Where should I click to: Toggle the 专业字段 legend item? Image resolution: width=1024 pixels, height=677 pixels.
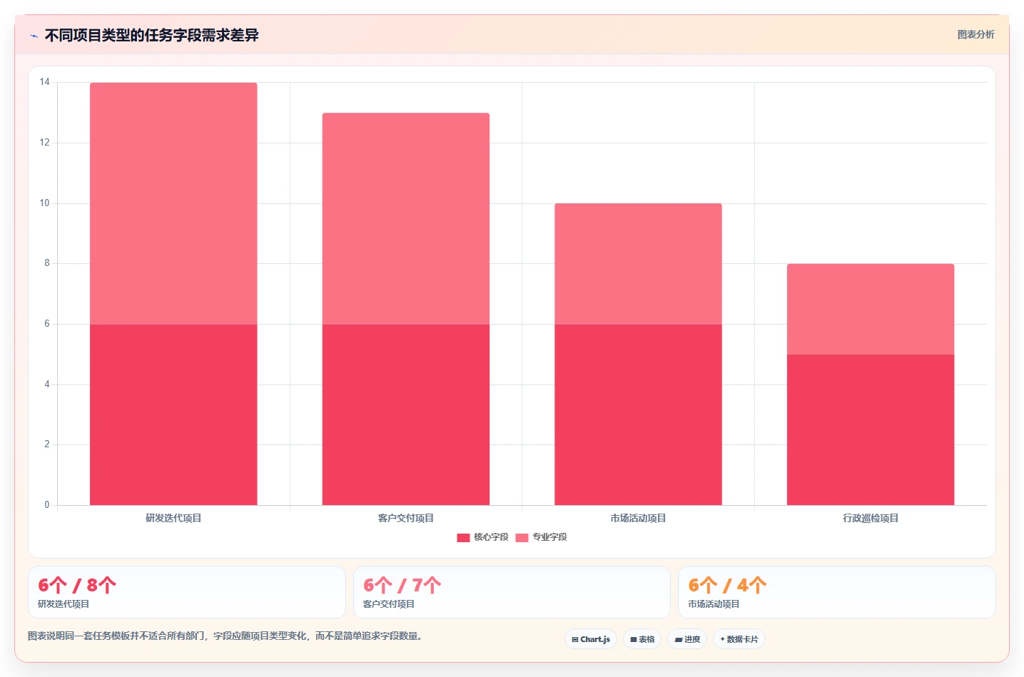point(541,537)
